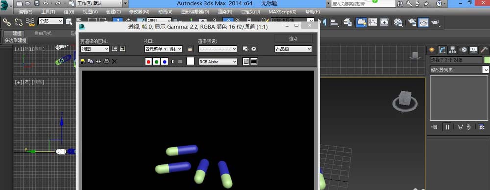Open Render Setup teapot icon
The image size is (490, 190).
coord(412,22)
